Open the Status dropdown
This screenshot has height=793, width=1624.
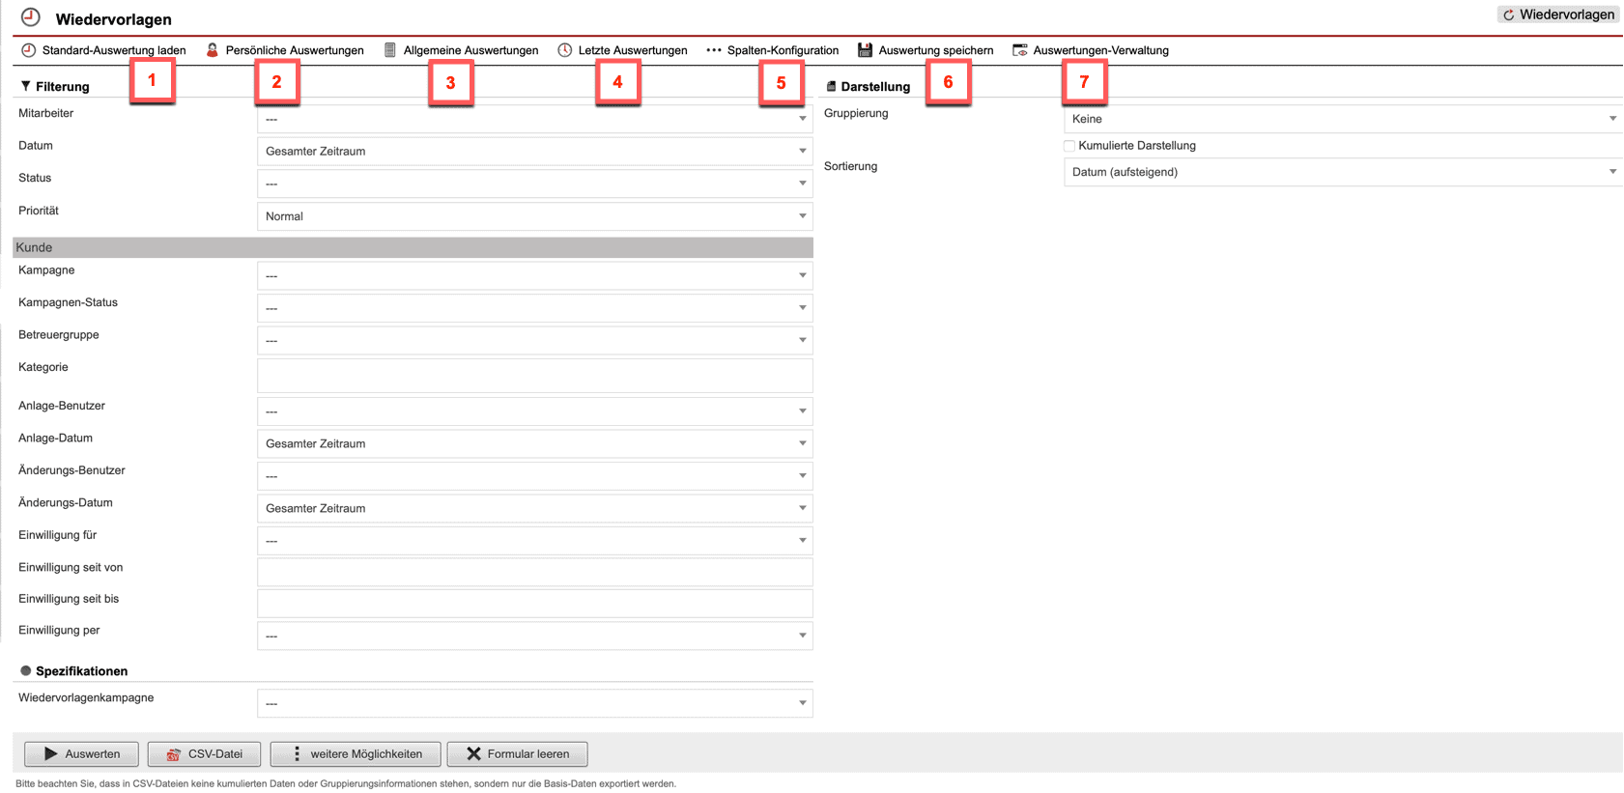click(x=534, y=184)
